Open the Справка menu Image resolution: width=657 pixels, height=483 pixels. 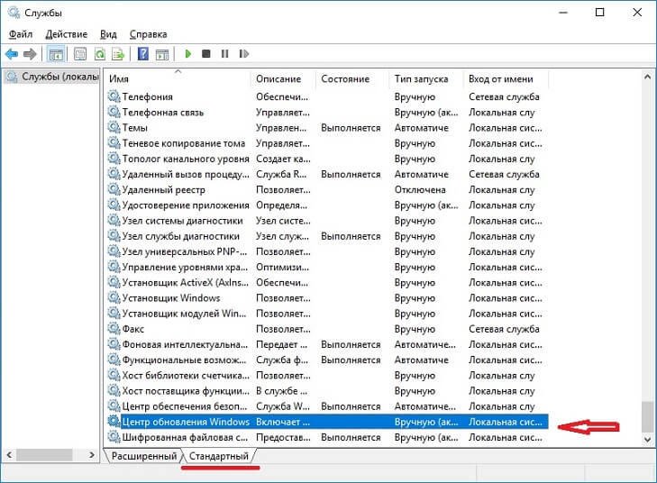pyautogui.click(x=148, y=34)
